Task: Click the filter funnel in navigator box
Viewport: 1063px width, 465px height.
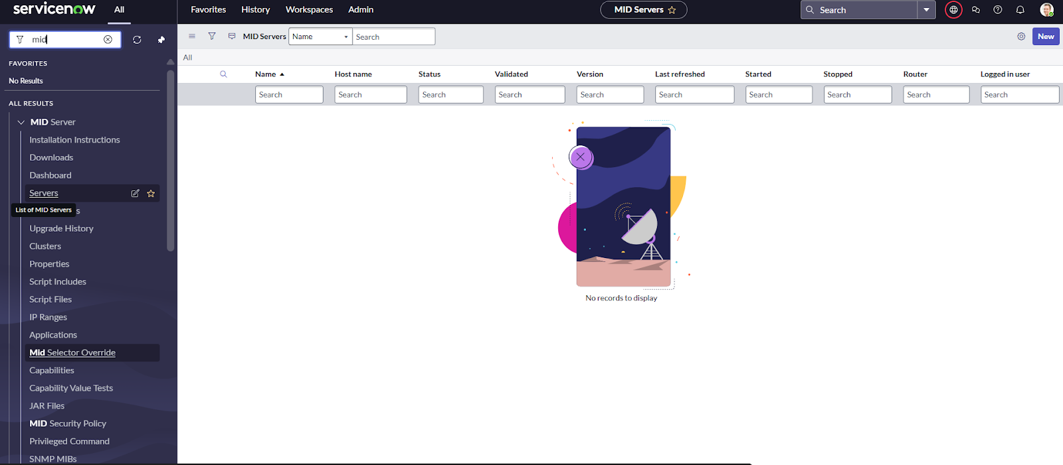Action: tap(20, 40)
